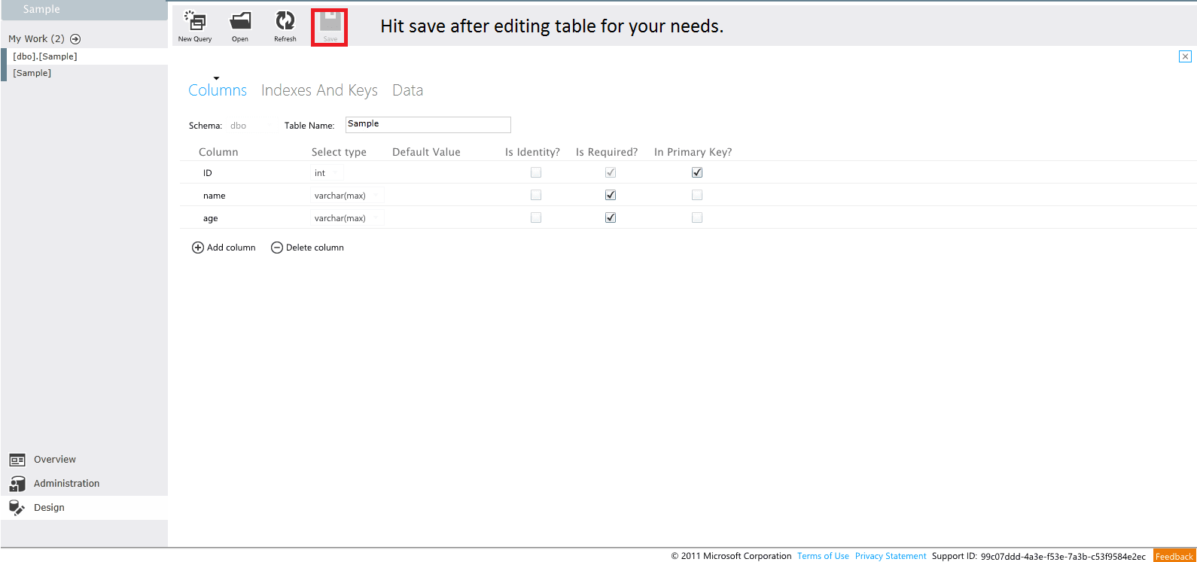
Task: Enable In Primary Key for age column
Action: tap(697, 217)
